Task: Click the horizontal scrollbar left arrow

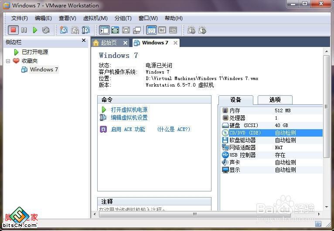Action: (x=95, y=214)
